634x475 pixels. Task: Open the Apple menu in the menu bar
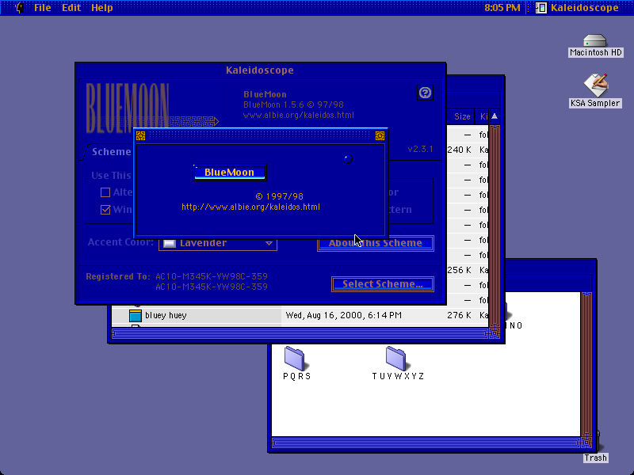[18, 7]
